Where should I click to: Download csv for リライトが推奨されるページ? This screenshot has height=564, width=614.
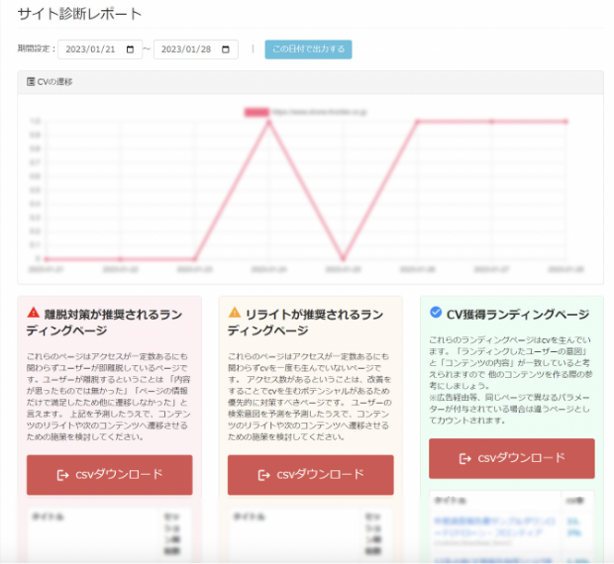310,475
